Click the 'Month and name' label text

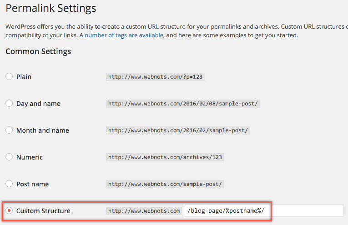43,130
